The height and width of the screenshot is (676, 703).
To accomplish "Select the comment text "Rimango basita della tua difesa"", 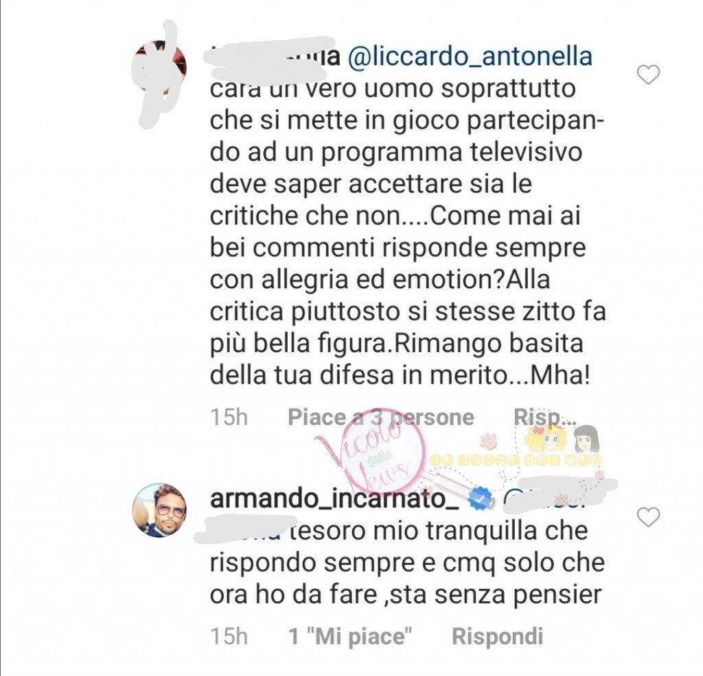I will 397,360.
